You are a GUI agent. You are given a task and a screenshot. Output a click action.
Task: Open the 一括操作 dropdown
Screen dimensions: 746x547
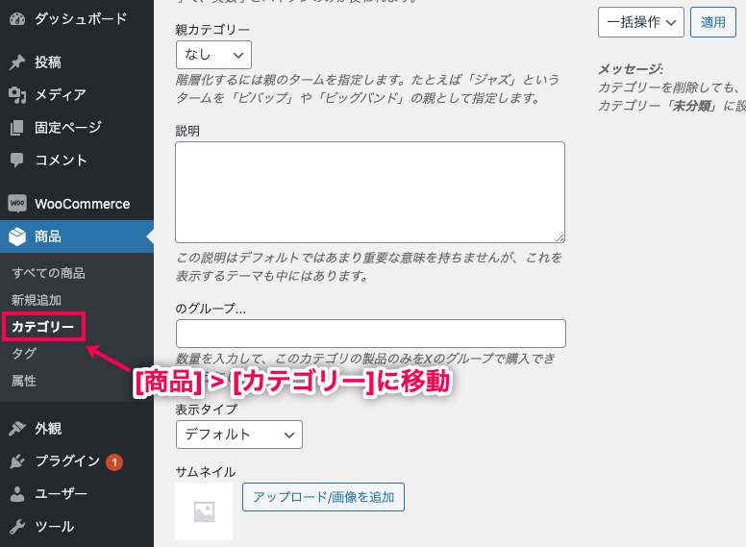pyautogui.click(x=641, y=22)
